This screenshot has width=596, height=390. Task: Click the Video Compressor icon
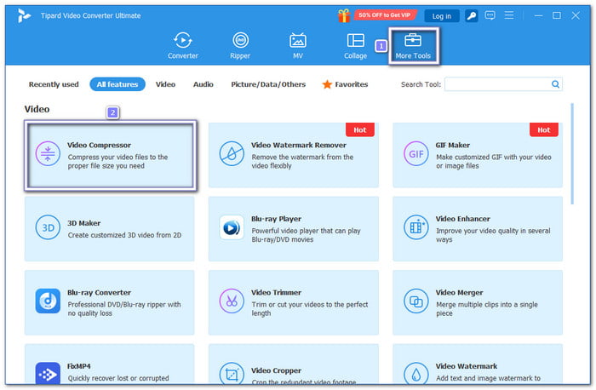(48, 153)
